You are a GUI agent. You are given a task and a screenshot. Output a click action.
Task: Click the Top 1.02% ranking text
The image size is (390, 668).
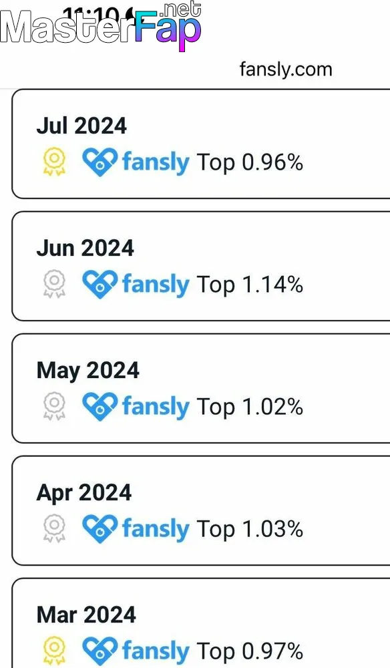point(250,407)
